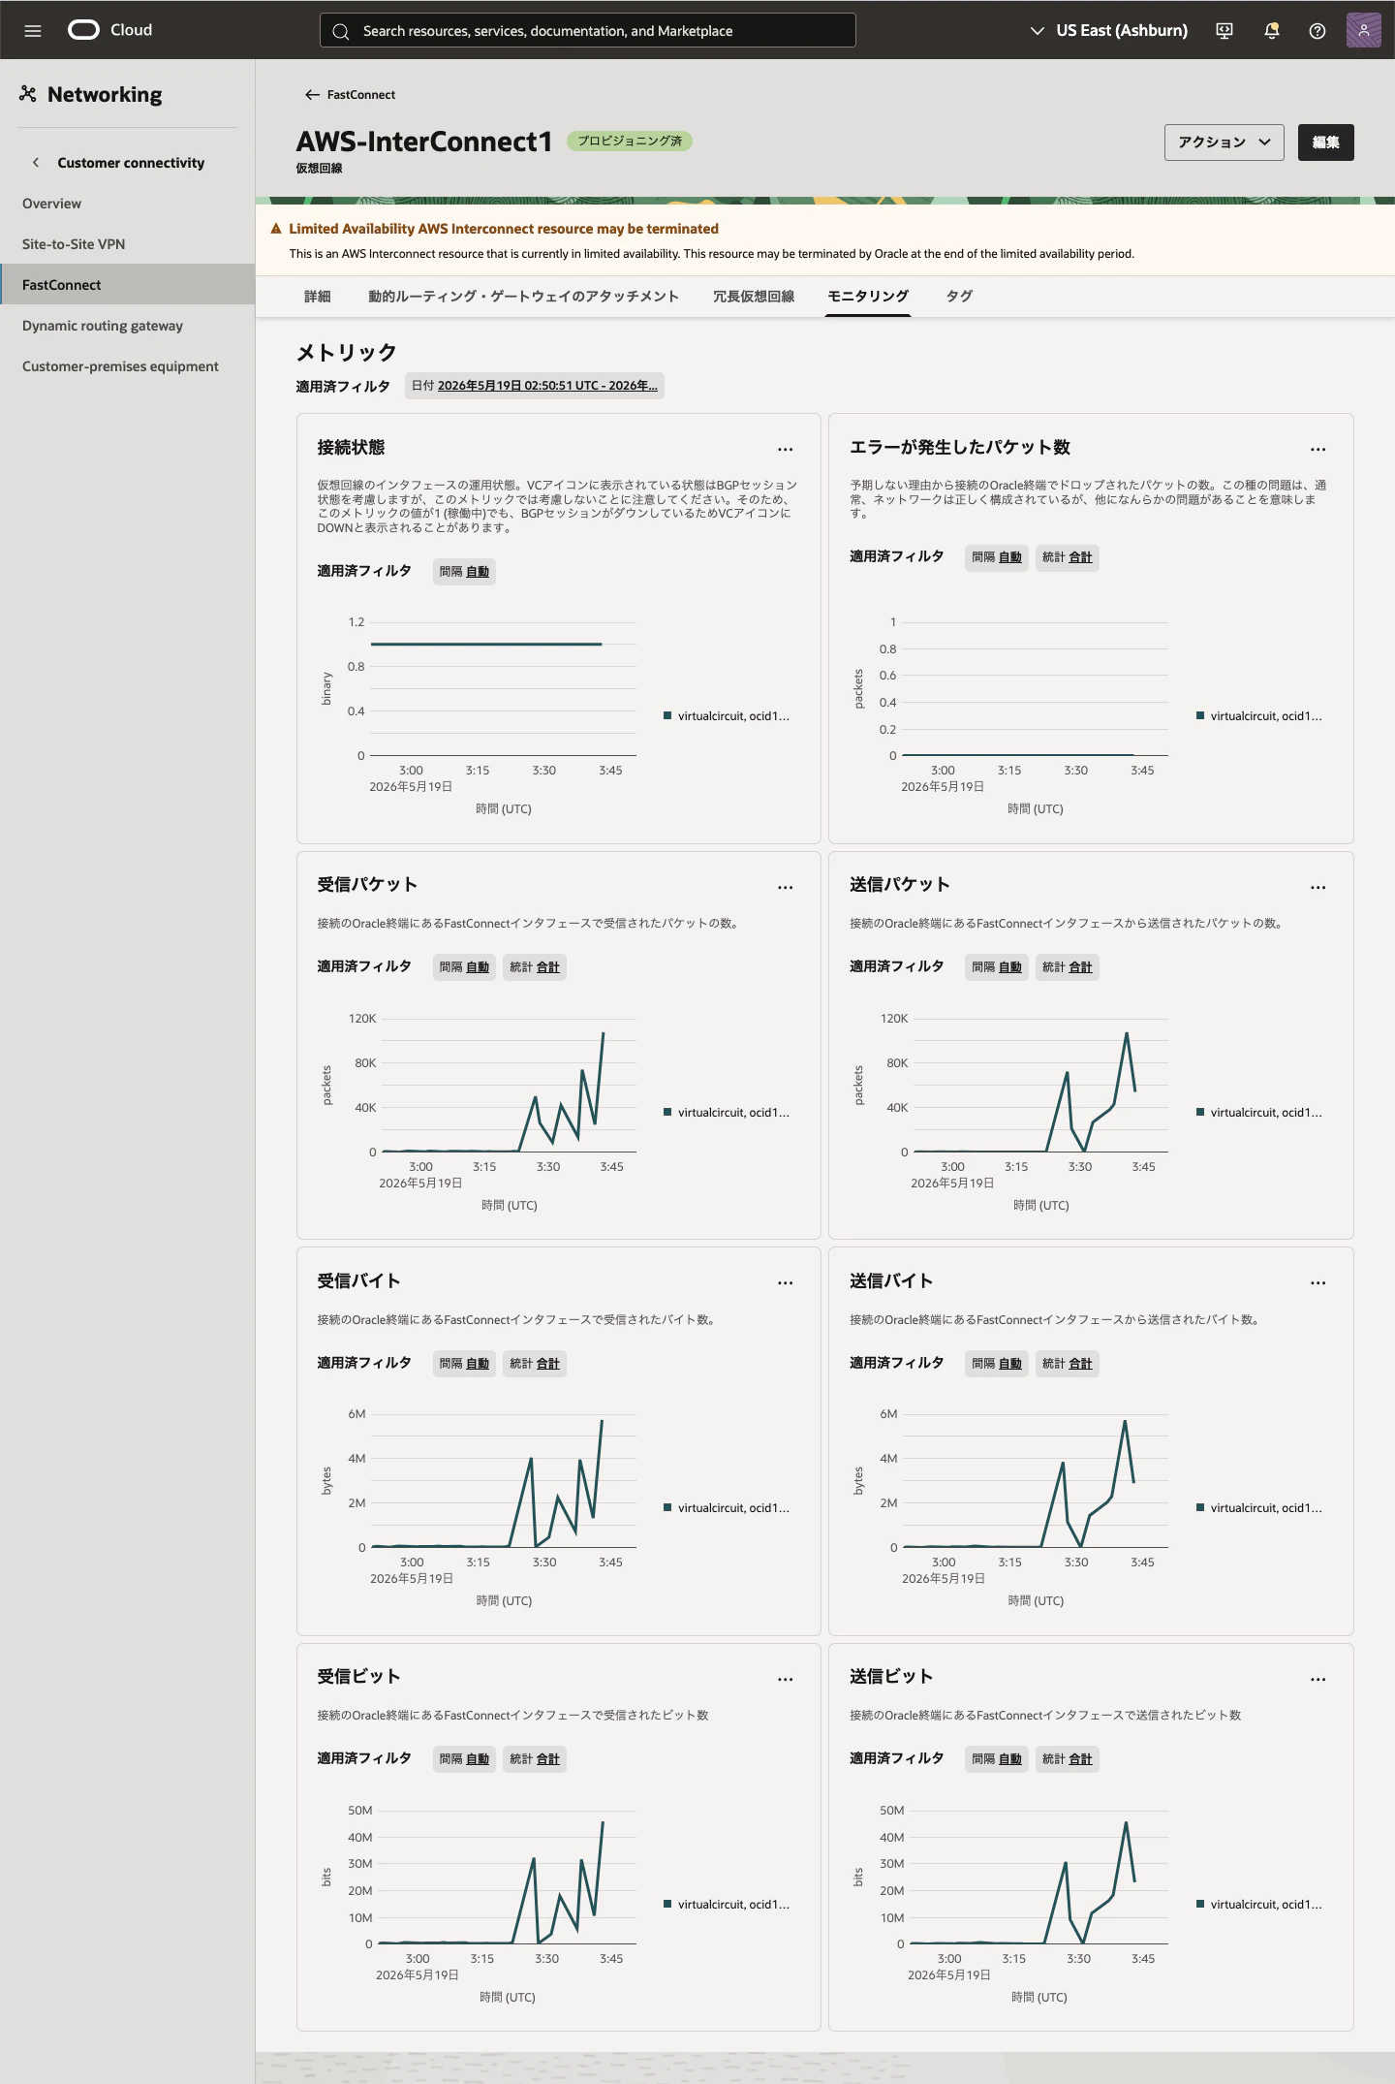Change the 間隔 filter on 受信パケット chart

[464, 967]
